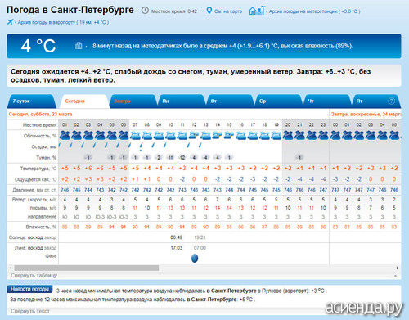Click the building icon in blue temperature banner

coord(79,46)
